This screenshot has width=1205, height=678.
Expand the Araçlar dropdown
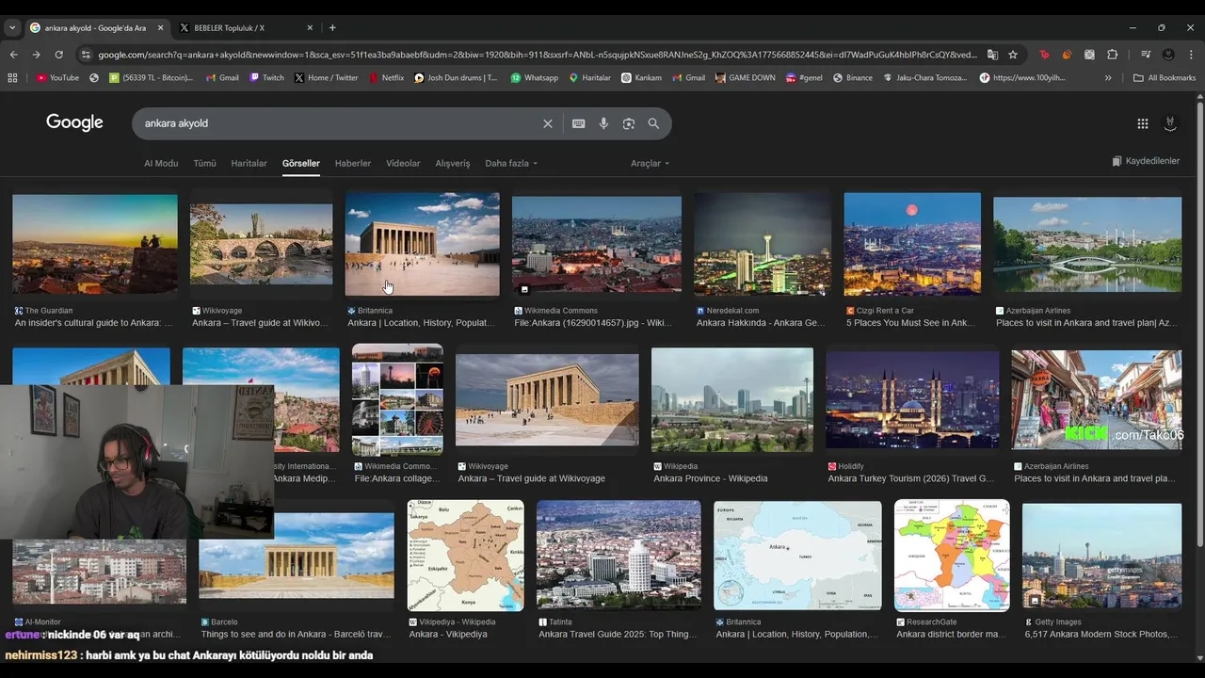(650, 163)
